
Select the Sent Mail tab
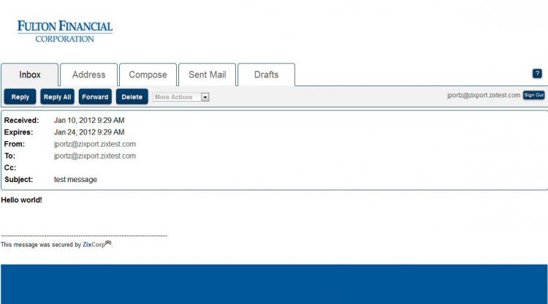coord(207,75)
